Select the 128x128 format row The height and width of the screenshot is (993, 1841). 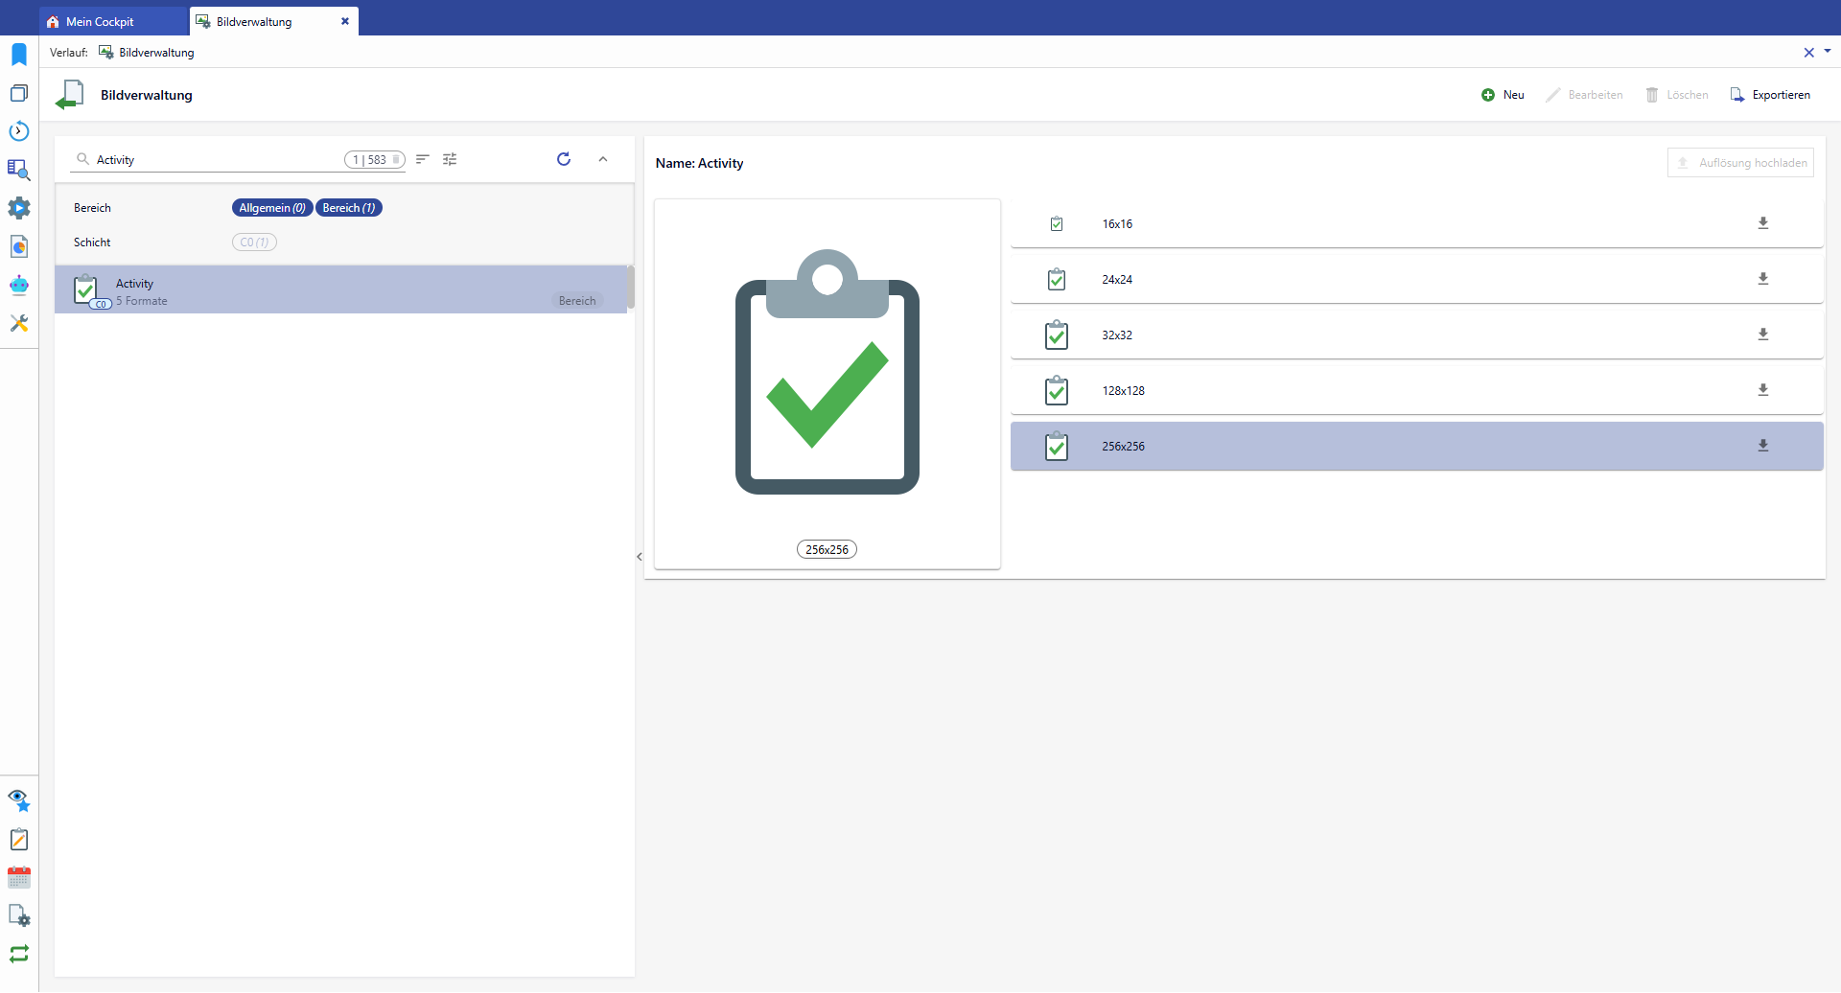[1416, 390]
